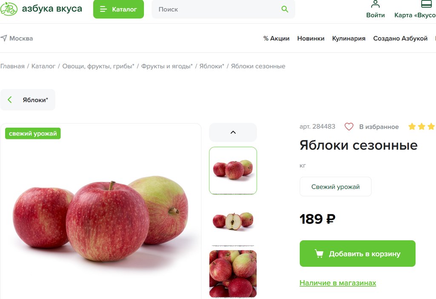Image resolution: width=436 pixels, height=299 pixels.
Task: Open the % Акции menu item
Action: coord(276,38)
